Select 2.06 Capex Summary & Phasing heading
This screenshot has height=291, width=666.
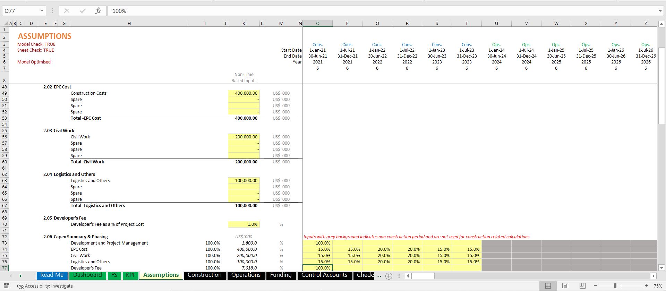click(x=76, y=237)
